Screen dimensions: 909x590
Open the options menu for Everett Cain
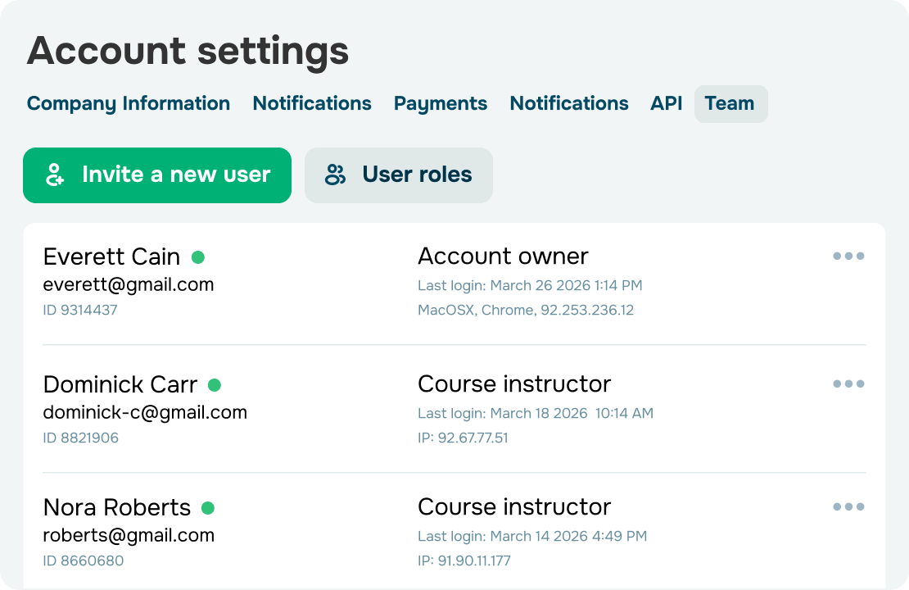pyautogui.click(x=848, y=256)
